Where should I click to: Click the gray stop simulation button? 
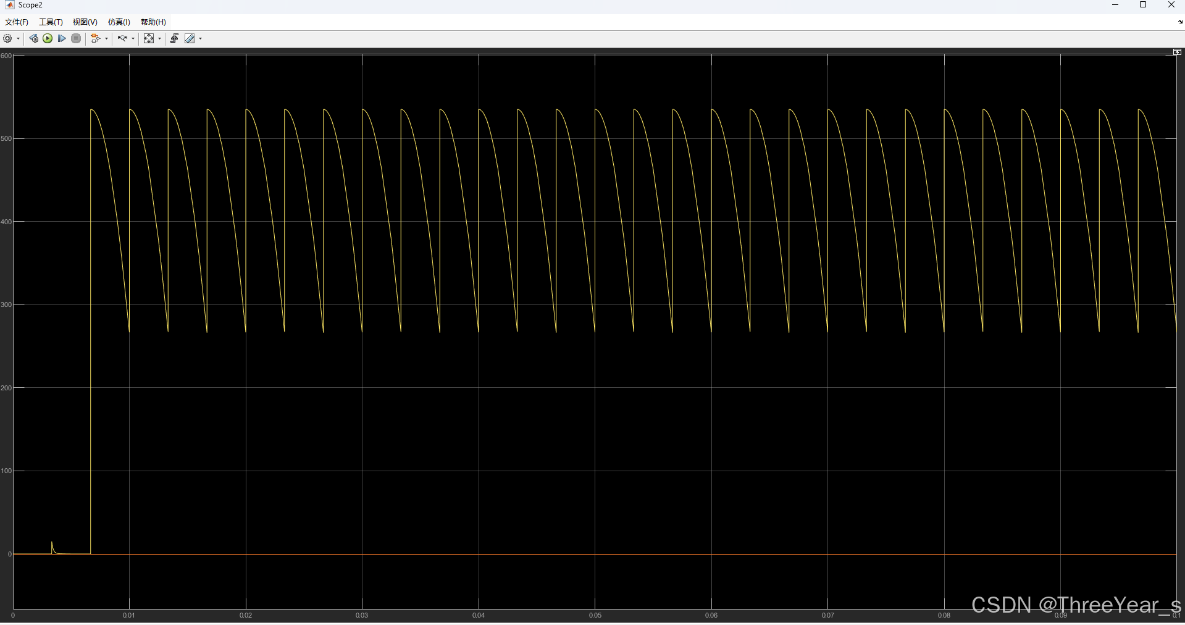76,38
